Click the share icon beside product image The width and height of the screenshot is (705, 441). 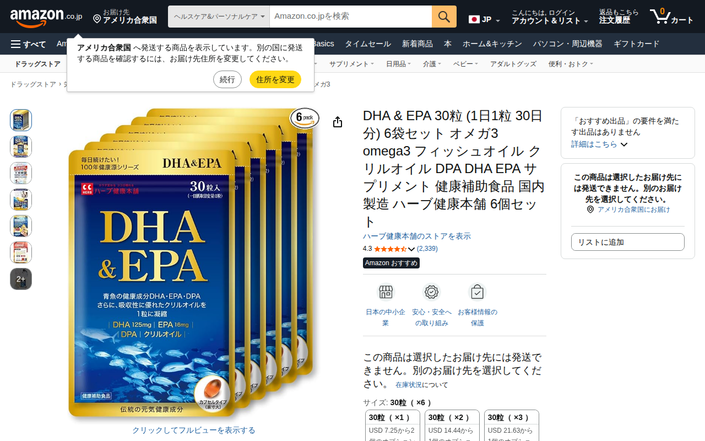pyautogui.click(x=338, y=122)
